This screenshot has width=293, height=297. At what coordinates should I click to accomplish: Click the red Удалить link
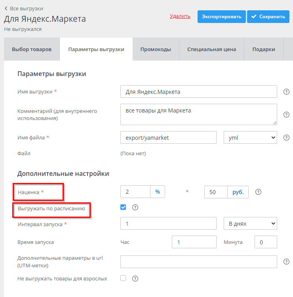(180, 16)
